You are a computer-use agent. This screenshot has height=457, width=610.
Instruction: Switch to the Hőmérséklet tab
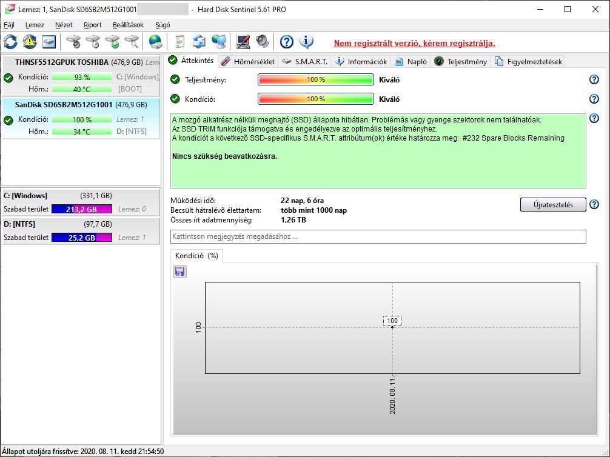(x=248, y=61)
